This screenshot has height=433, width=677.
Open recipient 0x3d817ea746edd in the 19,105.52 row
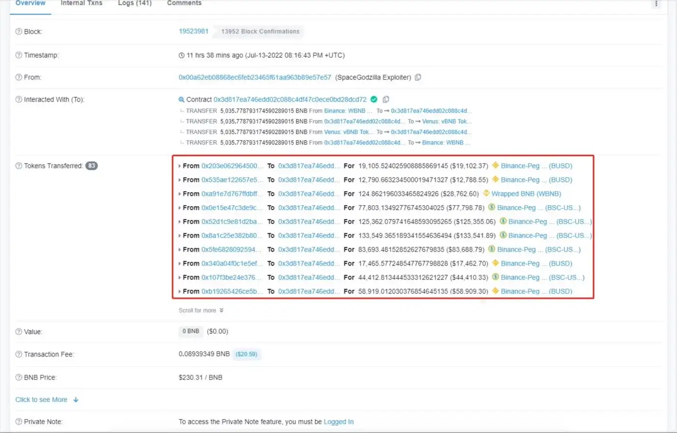point(309,165)
